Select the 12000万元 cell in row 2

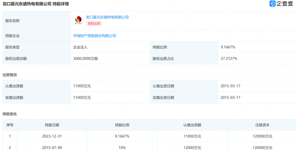click(192, 148)
